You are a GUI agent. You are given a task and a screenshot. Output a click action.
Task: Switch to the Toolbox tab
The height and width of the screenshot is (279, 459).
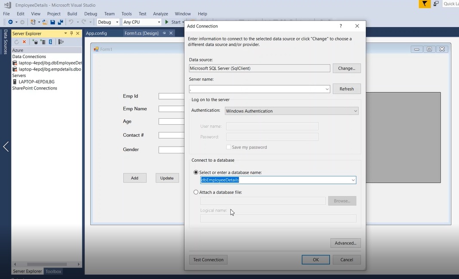(x=53, y=271)
